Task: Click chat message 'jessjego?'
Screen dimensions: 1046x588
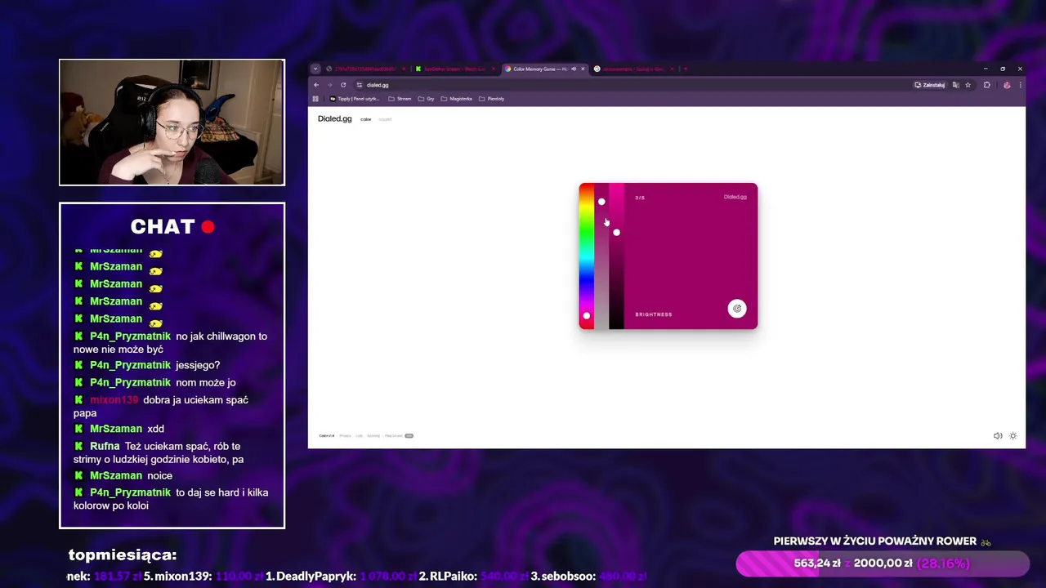Action: [x=198, y=365]
